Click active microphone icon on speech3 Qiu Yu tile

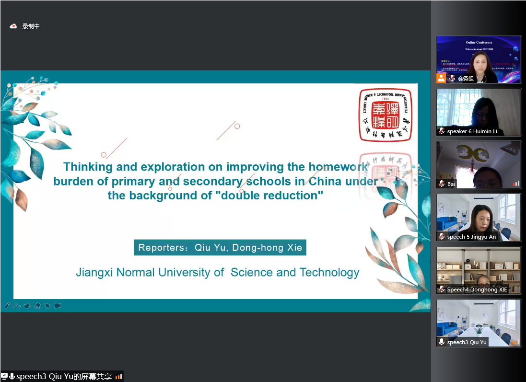point(442,342)
